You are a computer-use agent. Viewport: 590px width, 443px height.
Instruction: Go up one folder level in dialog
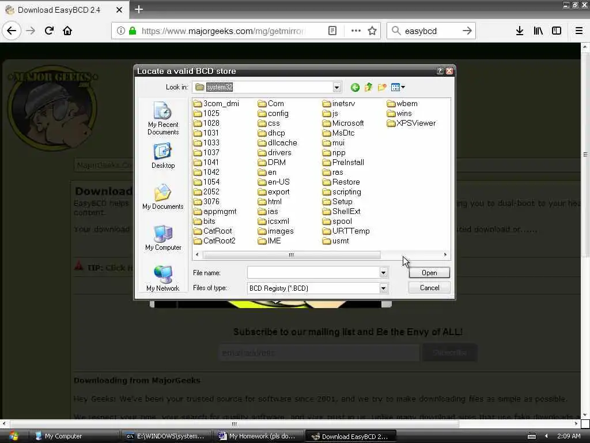pyautogui.click(x=368, y=88)
